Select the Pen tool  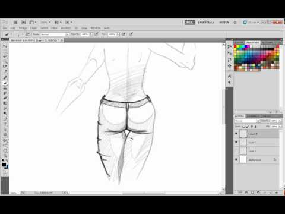[x=5, y=119]
